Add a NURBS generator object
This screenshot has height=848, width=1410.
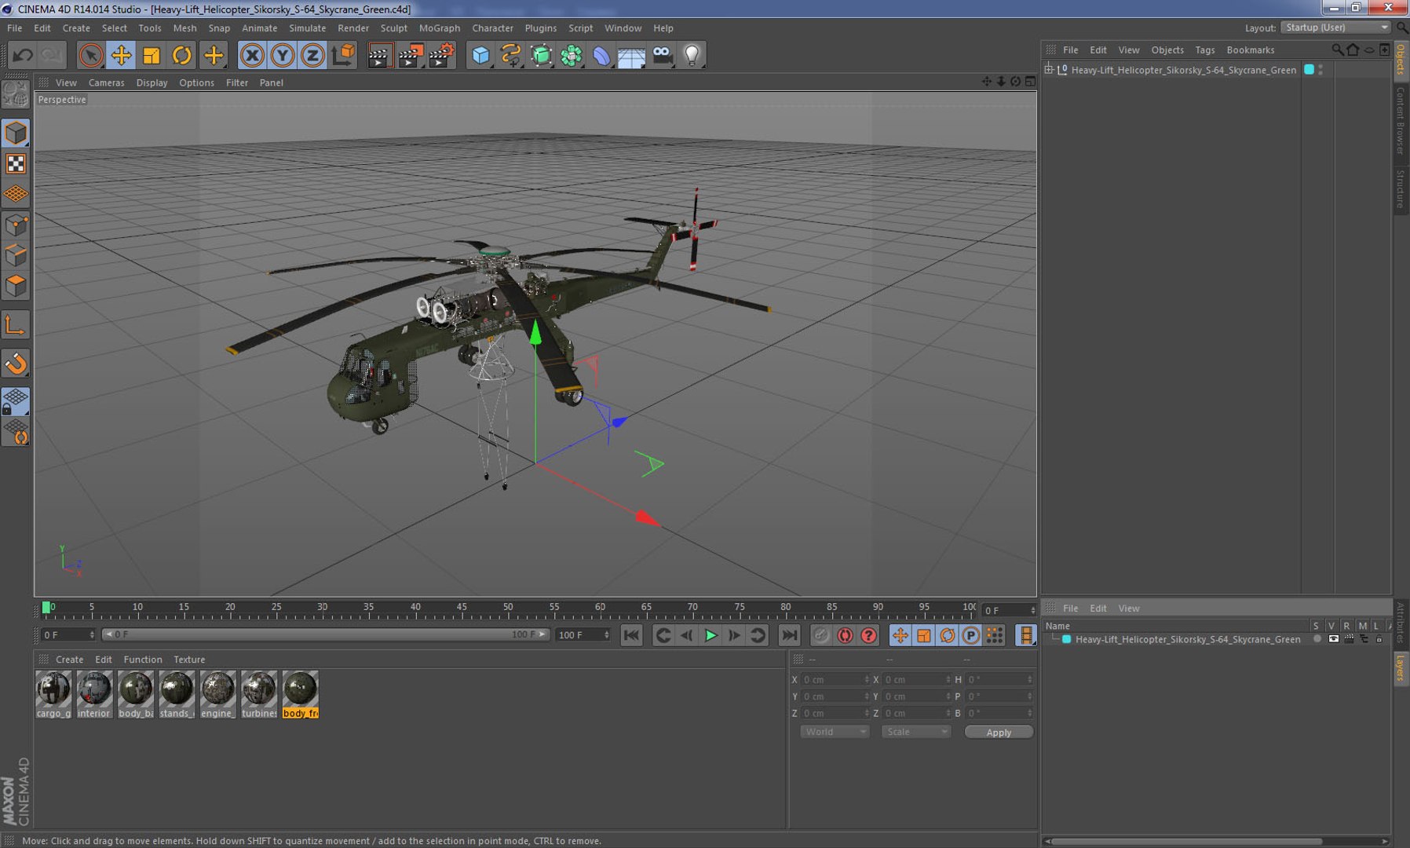[541, 55]
